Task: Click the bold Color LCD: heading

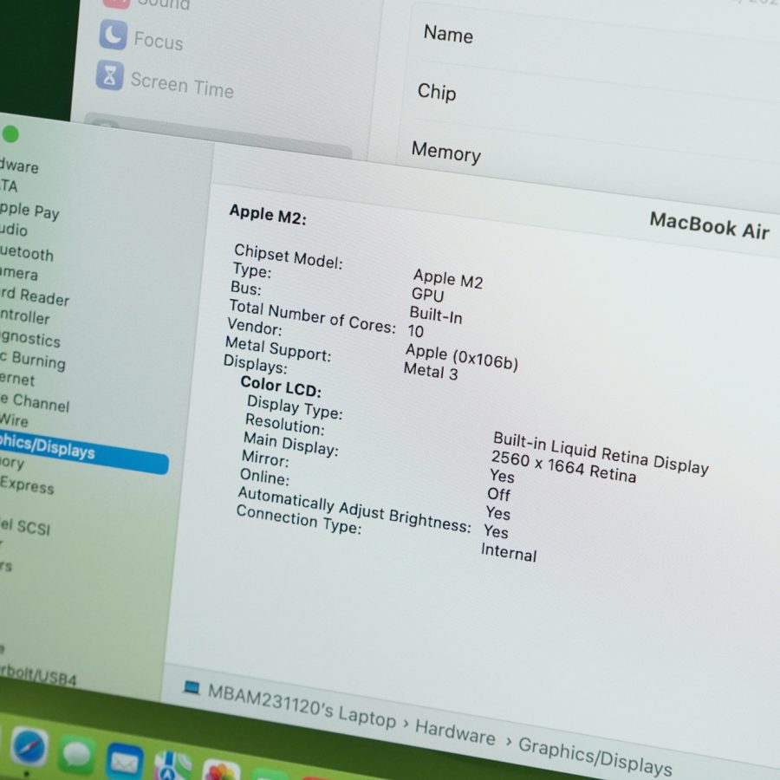Action: [281, 387]
